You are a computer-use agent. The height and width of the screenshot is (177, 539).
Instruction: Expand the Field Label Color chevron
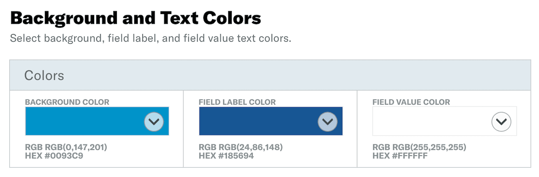[x=328, y=122]
